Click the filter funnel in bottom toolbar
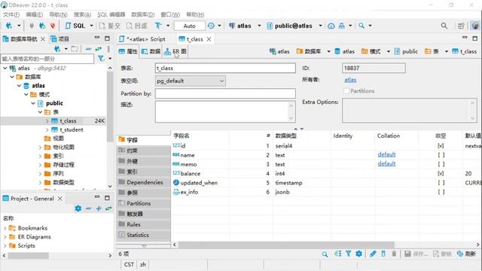The image size is (482, 271). [348, 254]
